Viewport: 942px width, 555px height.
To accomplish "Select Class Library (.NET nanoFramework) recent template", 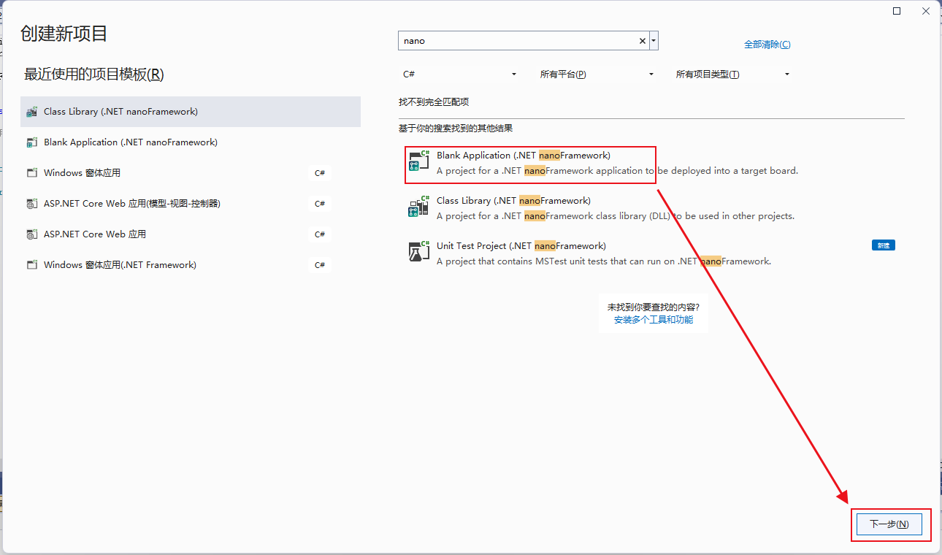I will tap(191, 112).
